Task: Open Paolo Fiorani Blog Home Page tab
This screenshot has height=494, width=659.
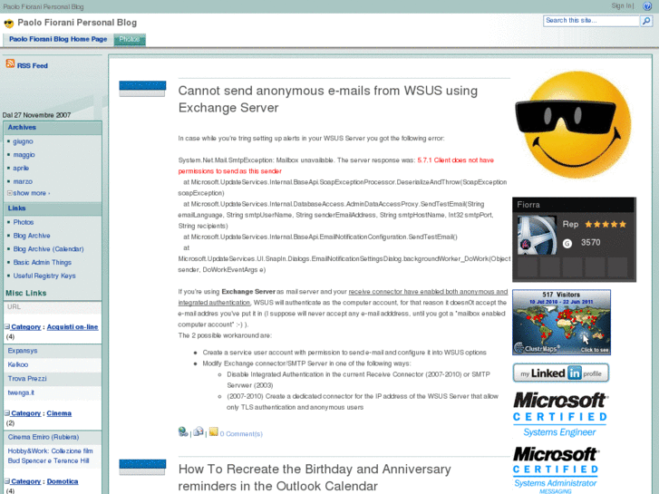Action: [58, 39]
